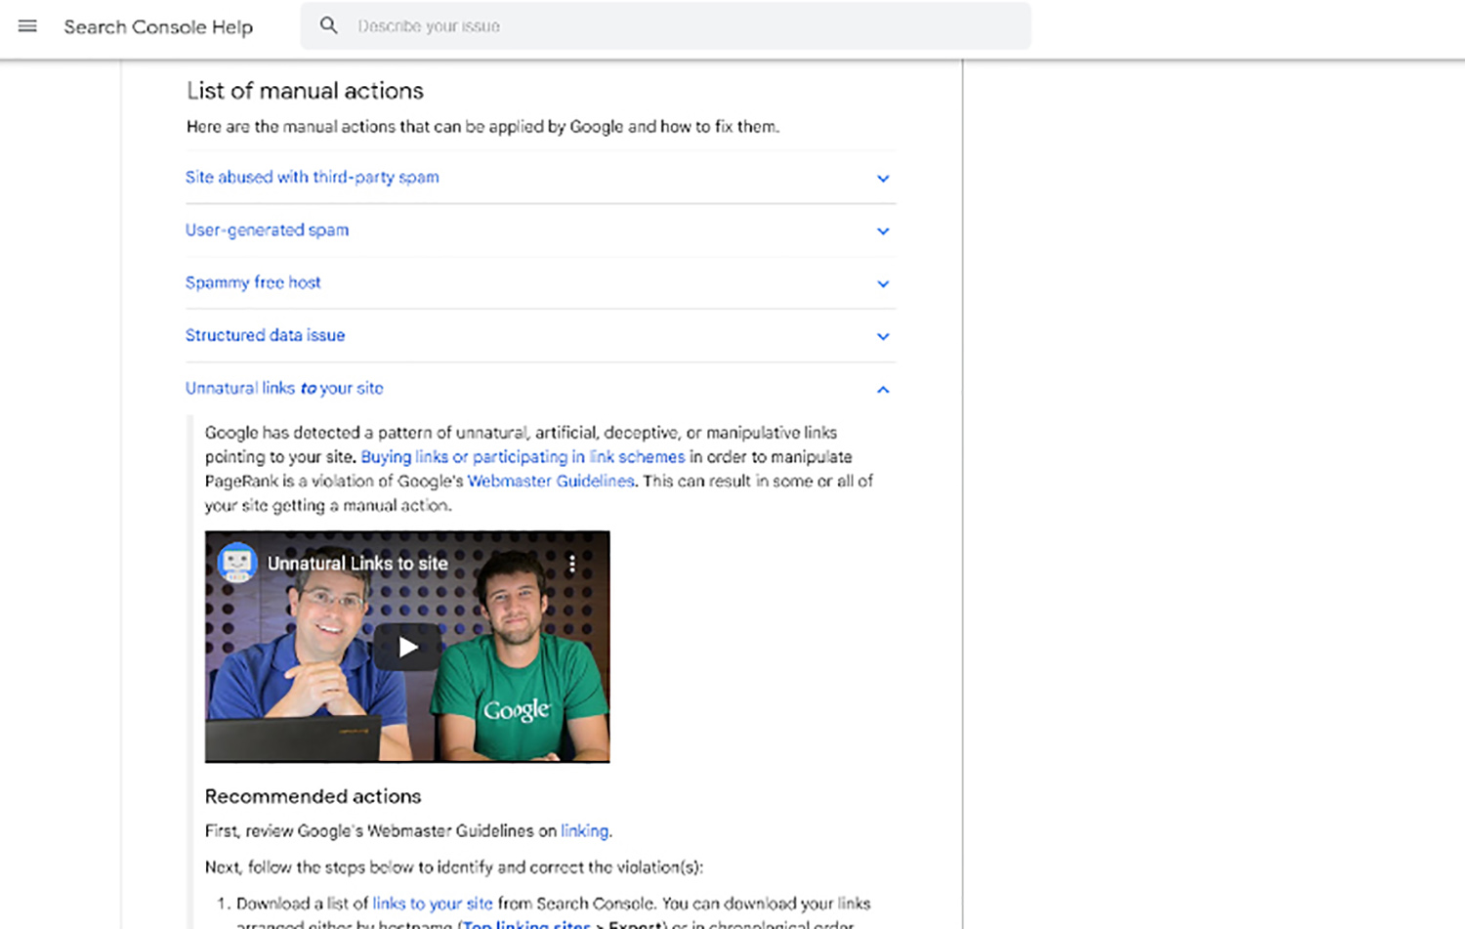The image size is (1465, 929).
Task: Click the Unnatural Links to site video title
Action: click(357, 564)
